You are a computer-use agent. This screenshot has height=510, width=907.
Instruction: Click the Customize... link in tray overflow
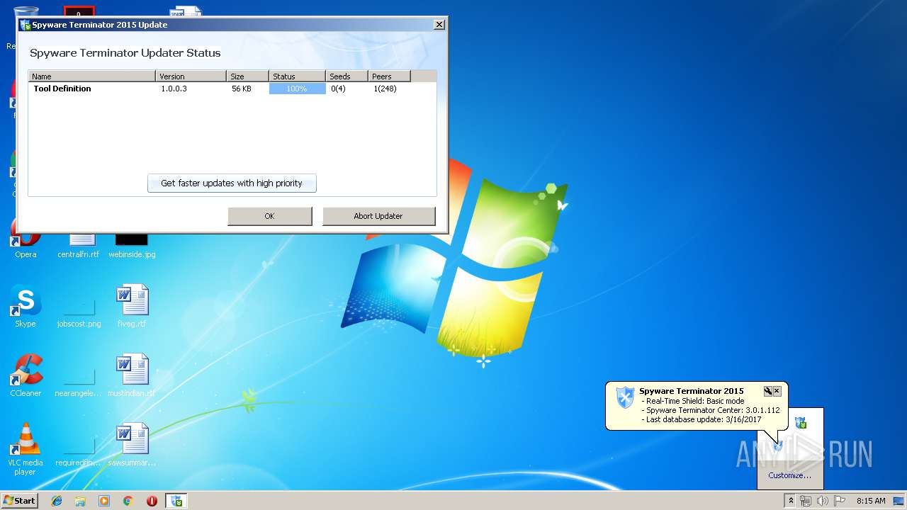789,475
